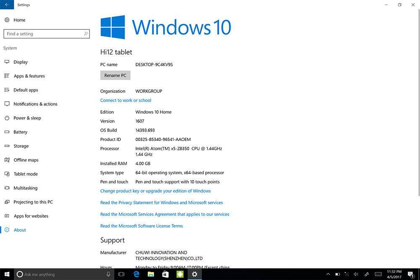Read the Microsoft Software License Terms
Image resolution: width=420 pixels, height=280 pixels.
[x=142, y=226]
